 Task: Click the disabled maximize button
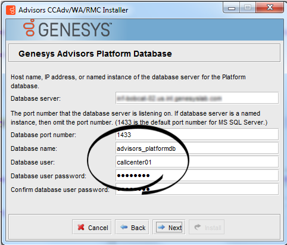248,8
